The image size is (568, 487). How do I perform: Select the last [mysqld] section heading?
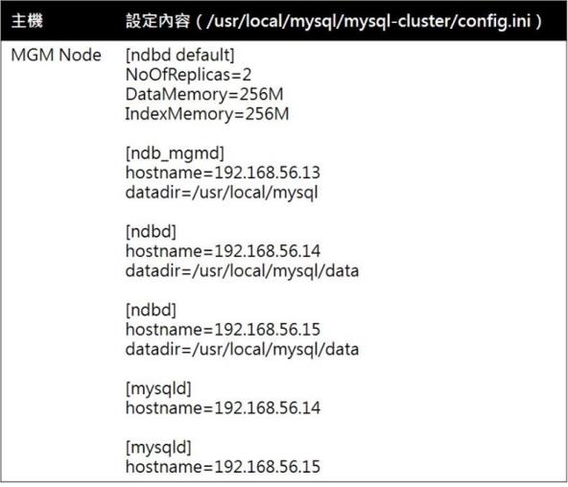coord(158,448)
